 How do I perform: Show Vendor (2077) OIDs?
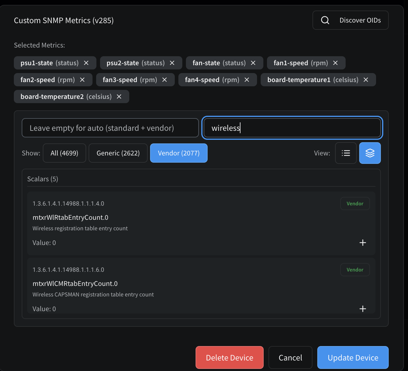pyautogui.click(x=179, y=153)
